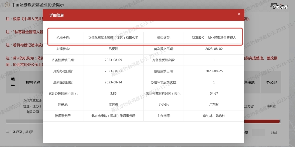Screen dimensions: 295x147
Task: Click 中国证券投资基金业协会提示 heading
Action: click(x=38, y=5)
